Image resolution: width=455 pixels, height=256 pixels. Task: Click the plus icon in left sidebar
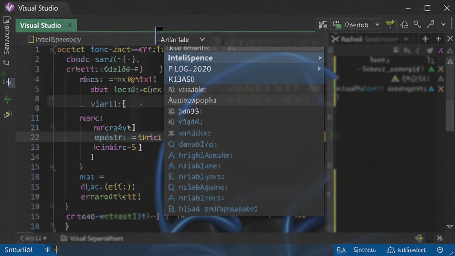(x=8, y=82)
